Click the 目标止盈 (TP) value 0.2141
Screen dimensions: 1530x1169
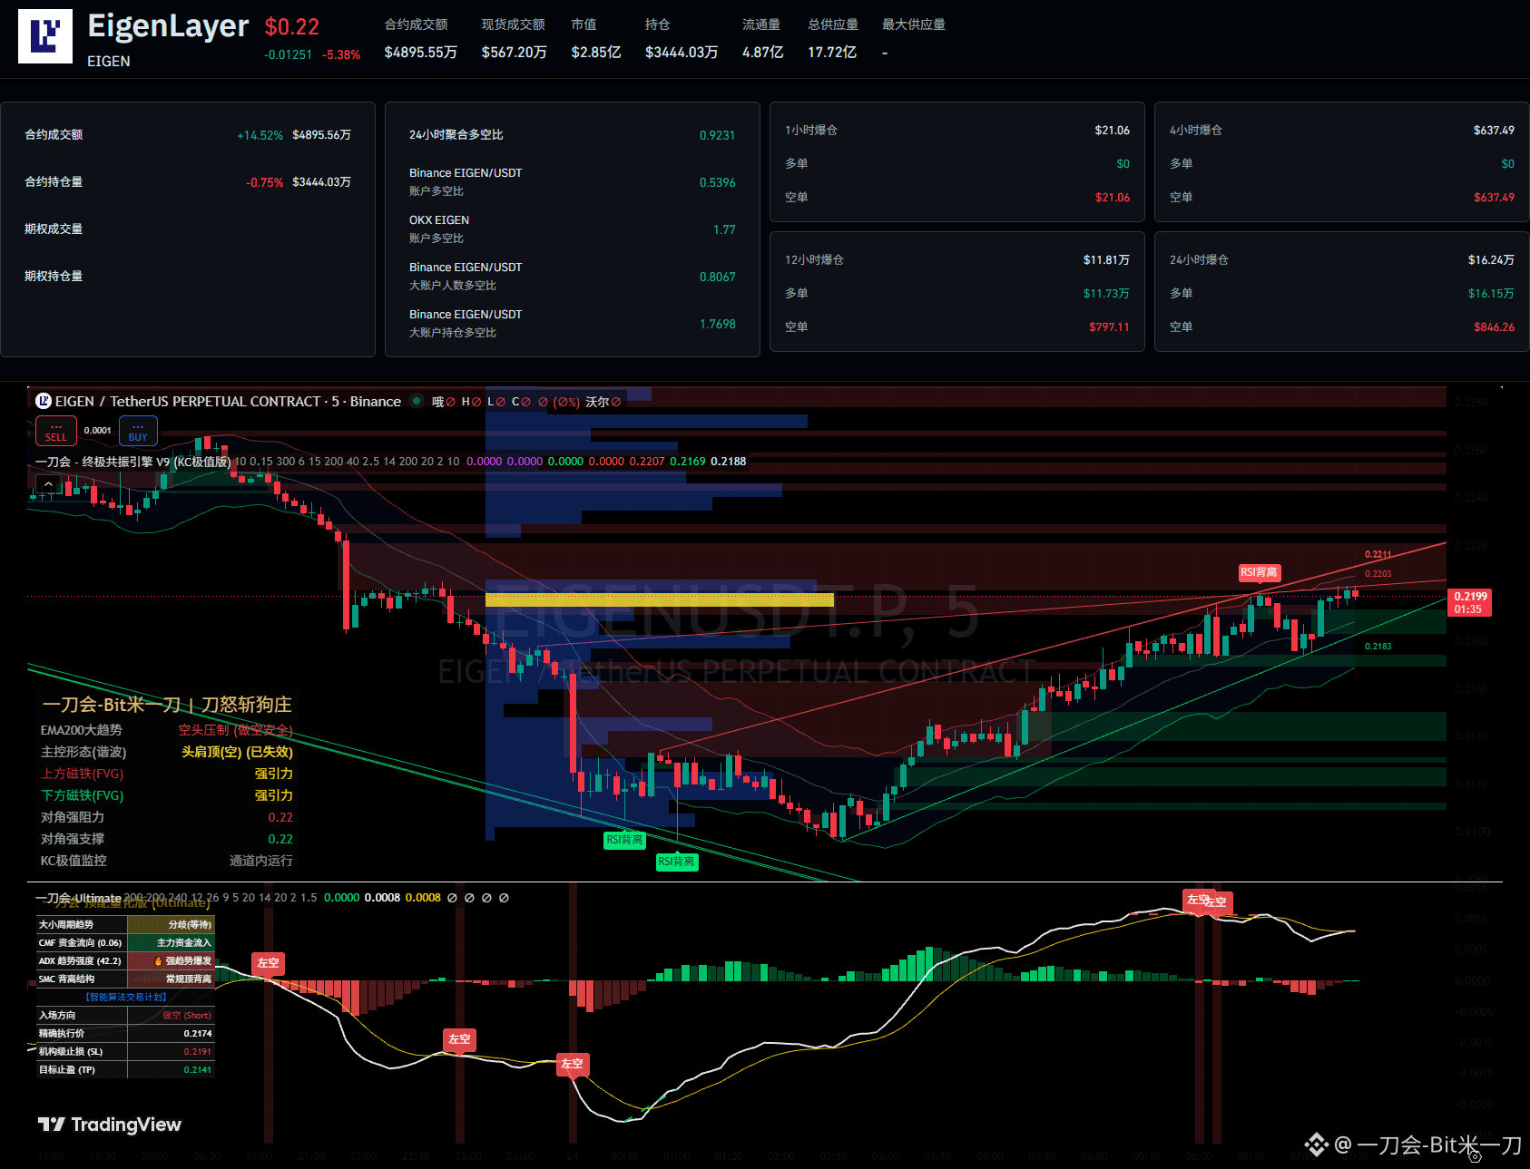[x=198, y=1069]
